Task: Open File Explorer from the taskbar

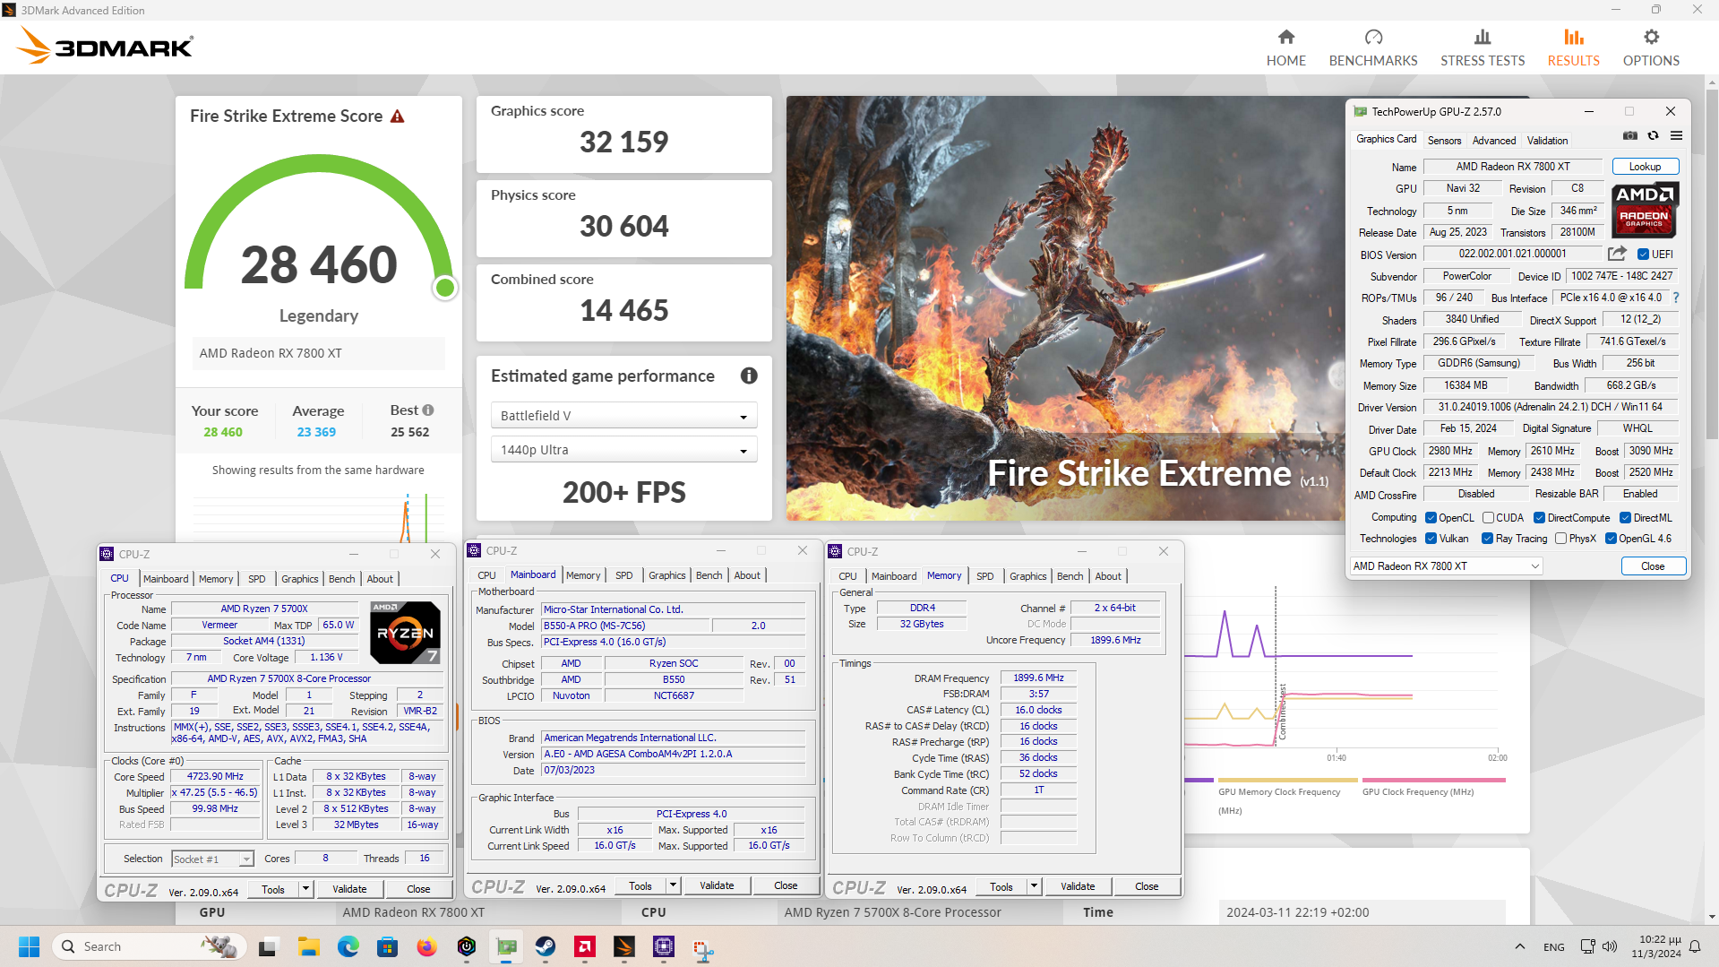Action: [x=309, y=946]
